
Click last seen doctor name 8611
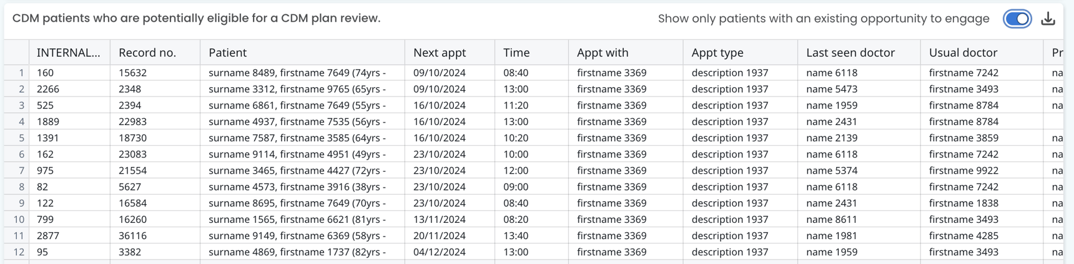832,219
